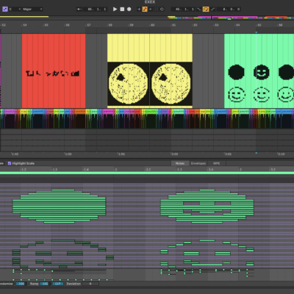This screenshot has height=294, width=294.
Task: Click the 1:50 time ruler mark
Action: [x=68, y=154]
